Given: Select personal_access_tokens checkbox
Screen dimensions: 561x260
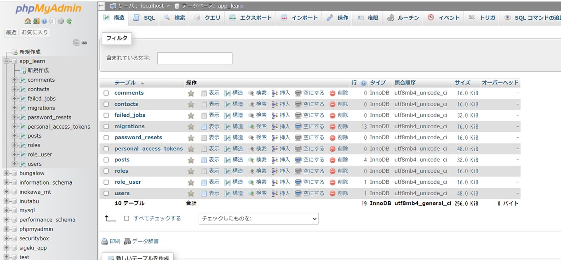Looking at the screenshot, I should (106, 149).
